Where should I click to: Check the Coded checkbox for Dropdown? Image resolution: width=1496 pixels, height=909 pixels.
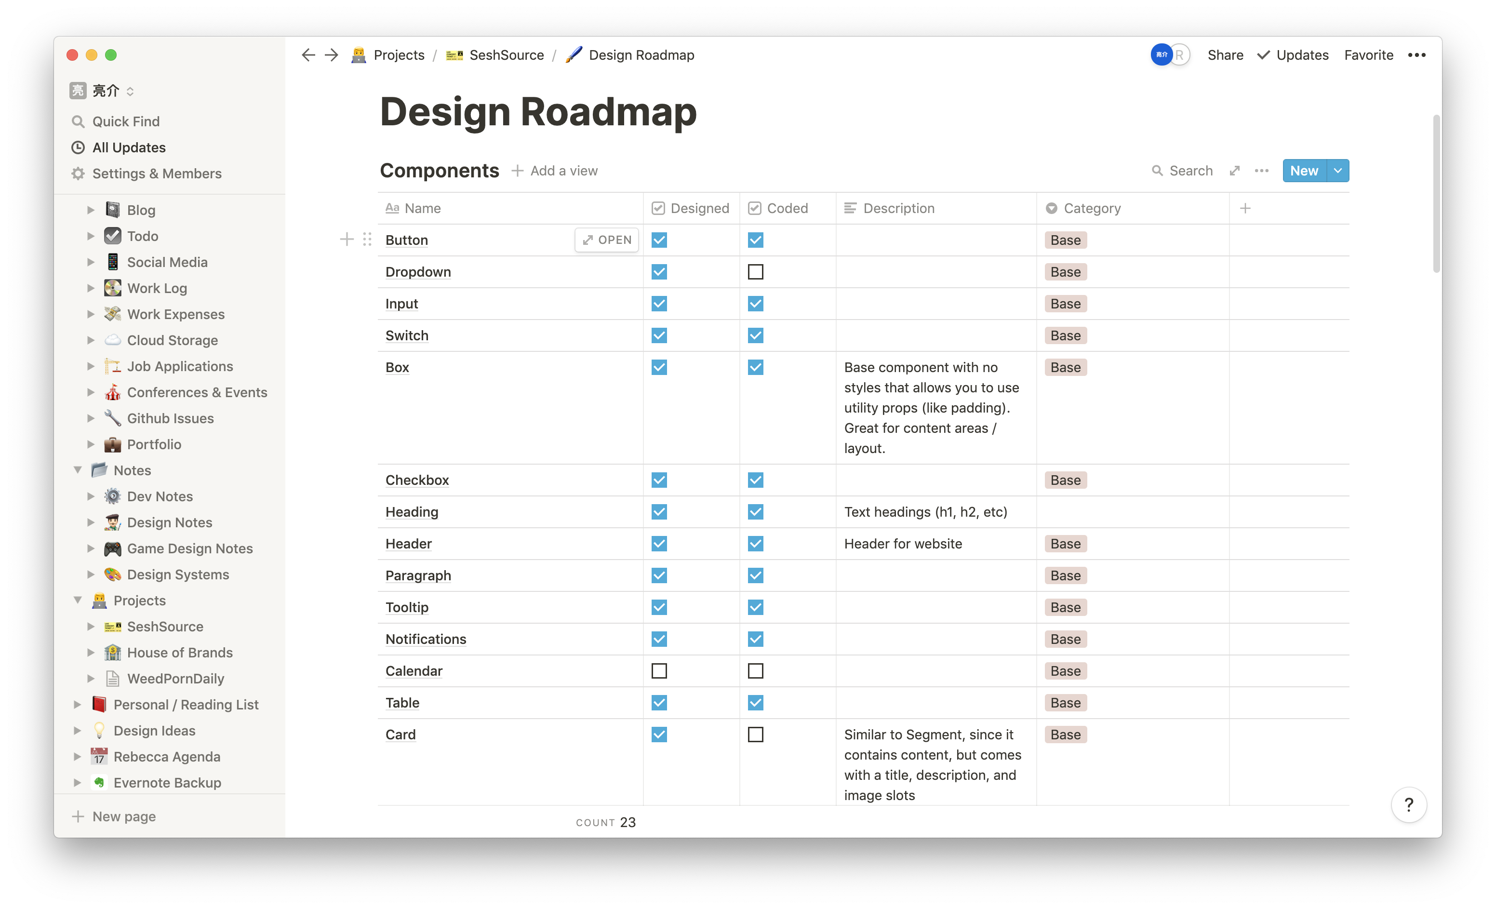pos(755,271)
